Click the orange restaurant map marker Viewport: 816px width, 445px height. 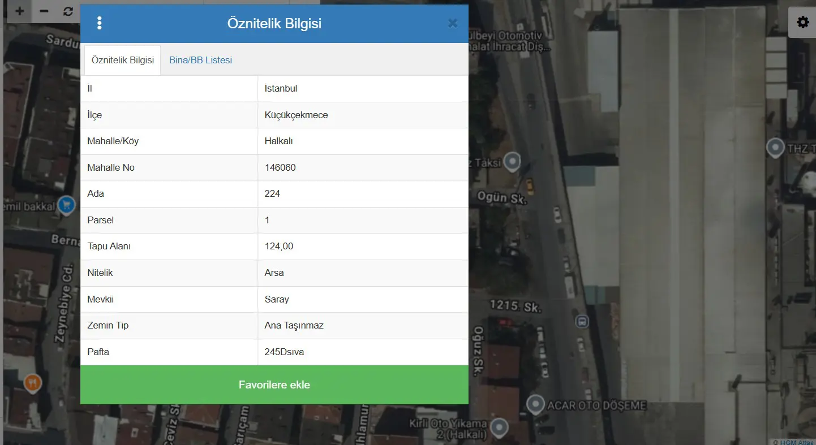pyautogui.click(x=33, y=383)
